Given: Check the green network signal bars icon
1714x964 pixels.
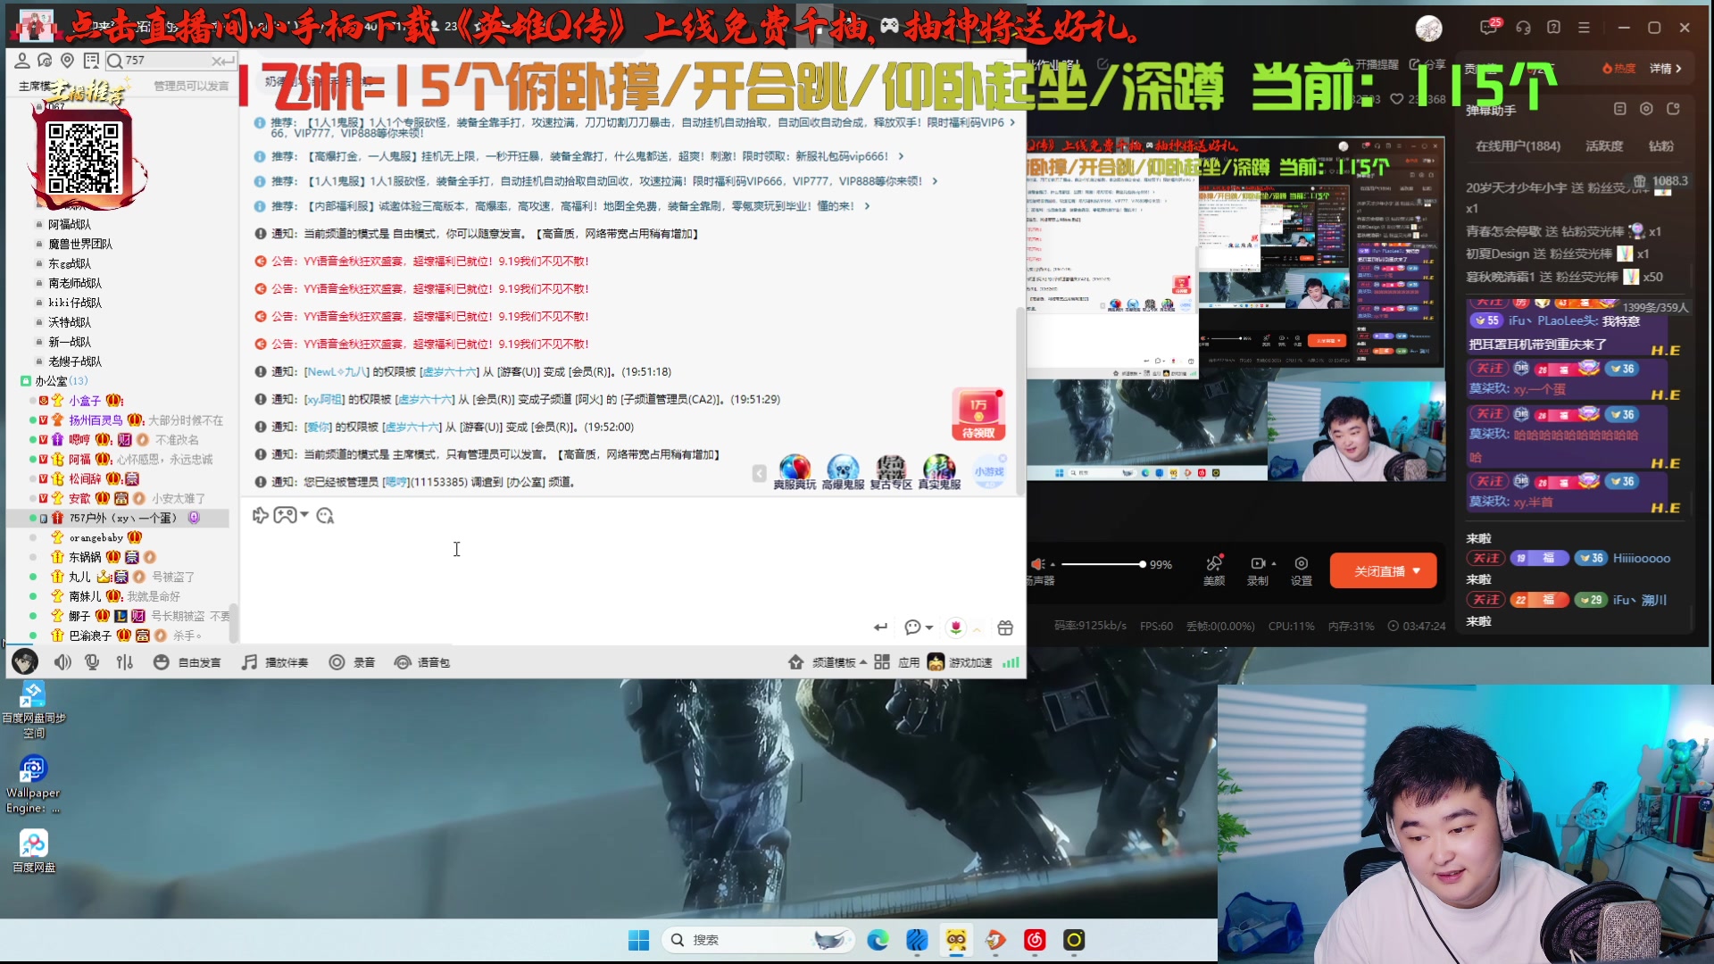Looking at the screenshot, I should tap(1011, 662).
